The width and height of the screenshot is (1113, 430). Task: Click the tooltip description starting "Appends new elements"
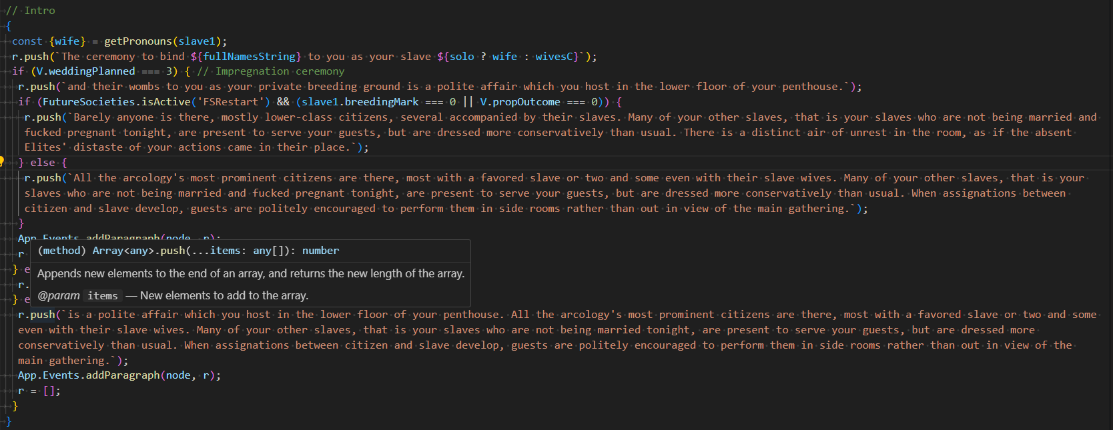(251, 273)
